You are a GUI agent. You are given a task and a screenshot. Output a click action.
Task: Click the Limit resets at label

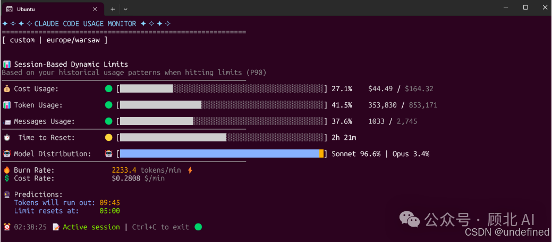46,211
